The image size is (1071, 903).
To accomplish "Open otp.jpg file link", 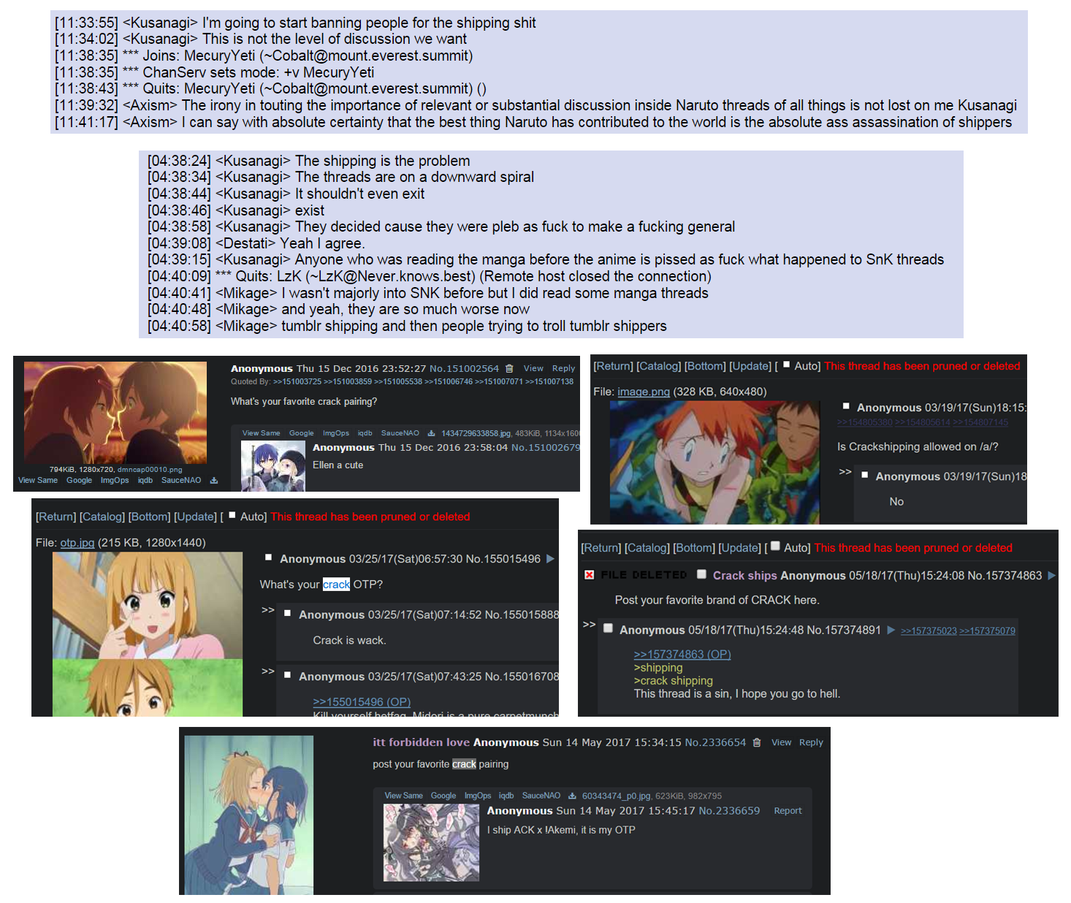I will click(77, 543).
